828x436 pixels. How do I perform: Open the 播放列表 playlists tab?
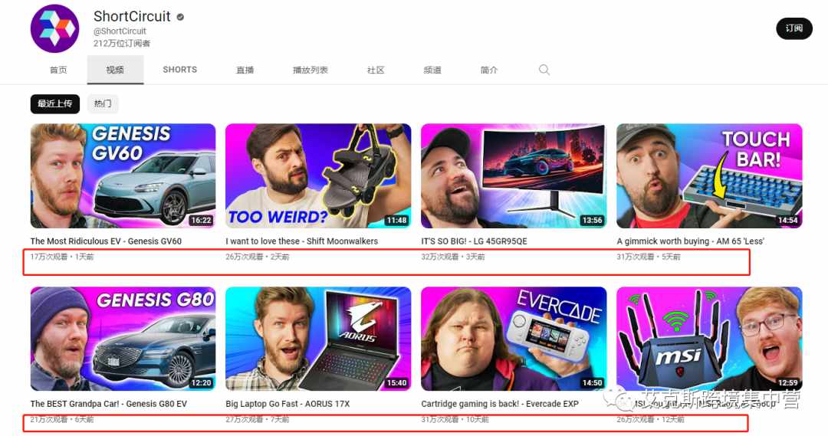(310, 70)
